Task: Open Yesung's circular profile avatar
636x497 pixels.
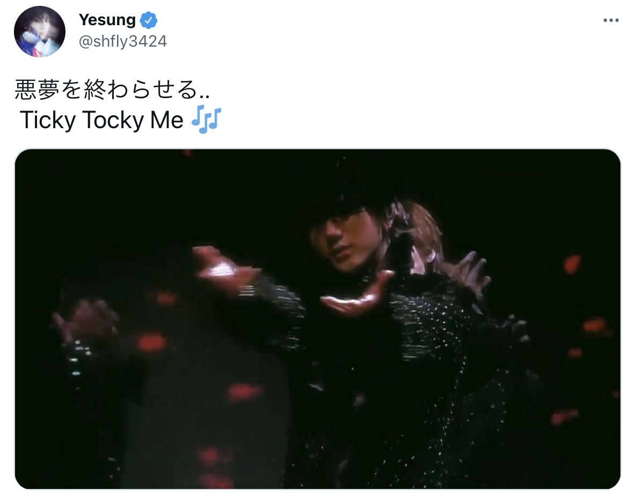Action: (40, 32)
